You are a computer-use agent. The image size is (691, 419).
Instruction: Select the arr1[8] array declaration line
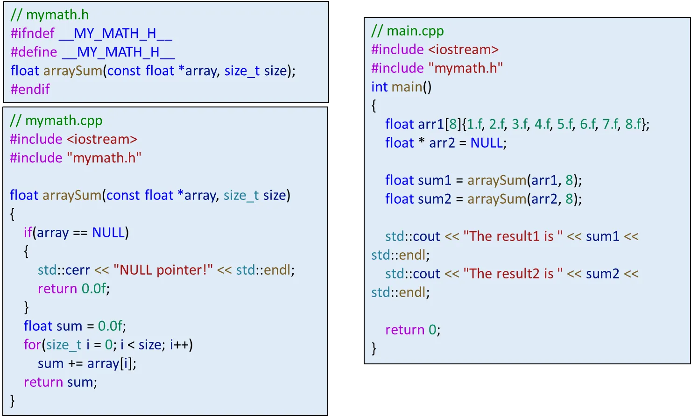coord(517,124)
